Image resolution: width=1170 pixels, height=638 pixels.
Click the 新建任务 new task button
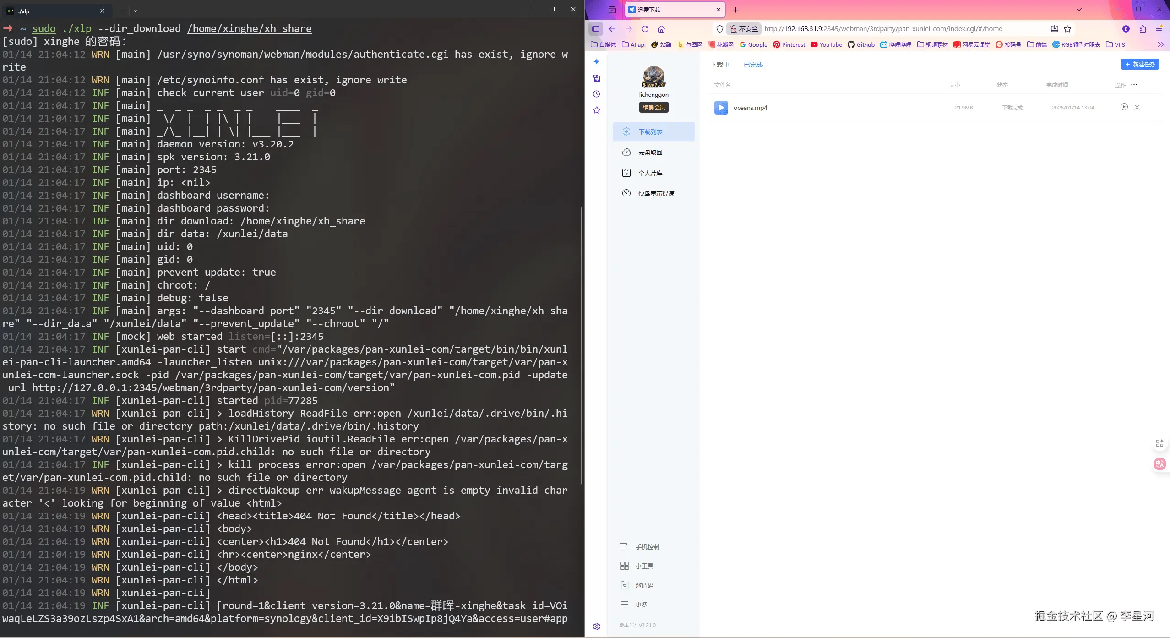click(x=1139, y=65)
